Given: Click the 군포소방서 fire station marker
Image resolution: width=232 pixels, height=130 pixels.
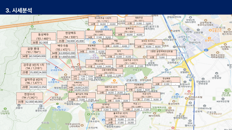Looking at the screenshot, I should 94,119.
